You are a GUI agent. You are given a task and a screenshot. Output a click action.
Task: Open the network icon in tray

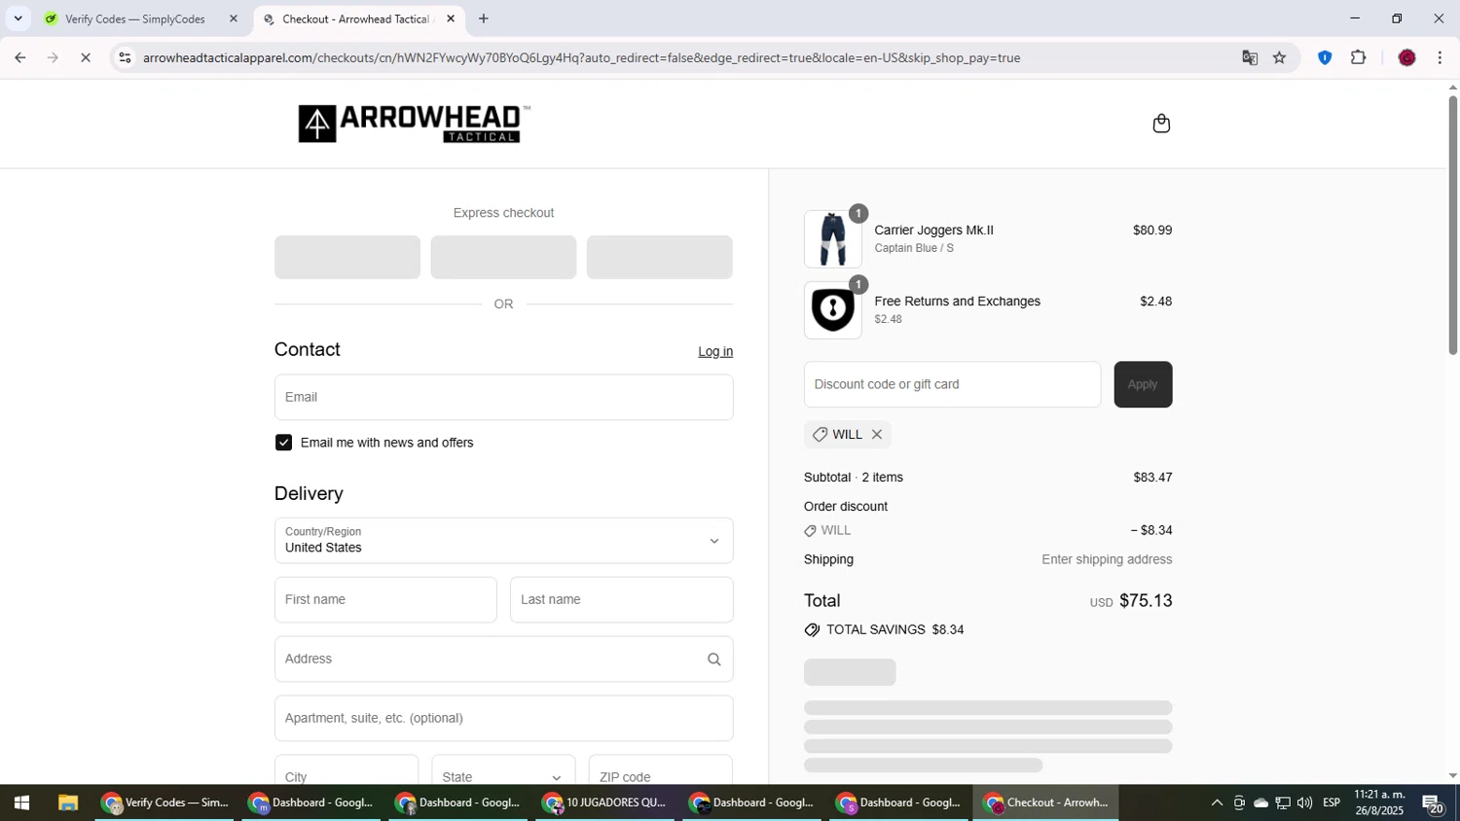pos(1283,803)
